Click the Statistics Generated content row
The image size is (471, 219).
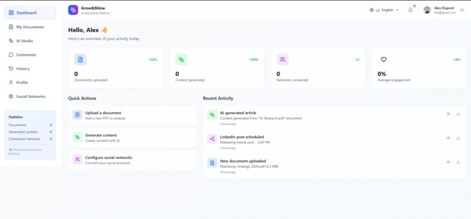pyautogui.click(x=30, y=132)
